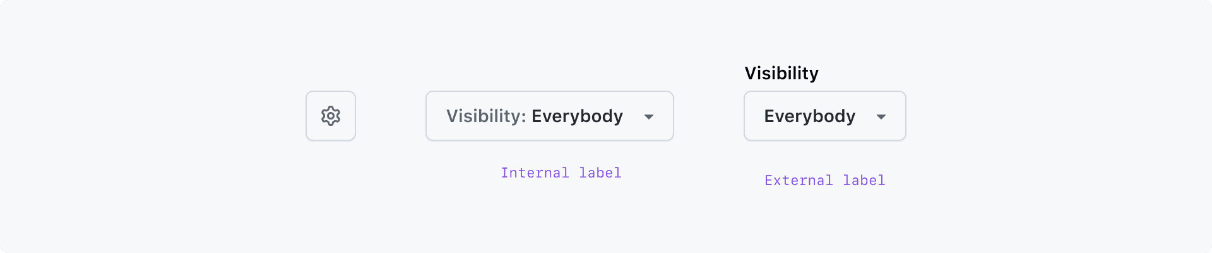The image size is (1212, 253).
Task: Select the Everybody value after the Visibility: prefix
Action: pyautogui.click(x=577, y=116)
